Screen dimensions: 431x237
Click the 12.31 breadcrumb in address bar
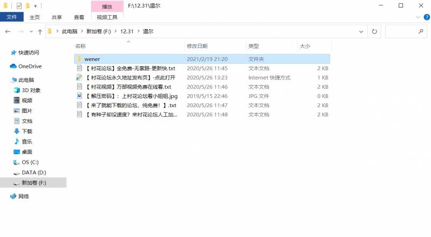click(127, 32)
